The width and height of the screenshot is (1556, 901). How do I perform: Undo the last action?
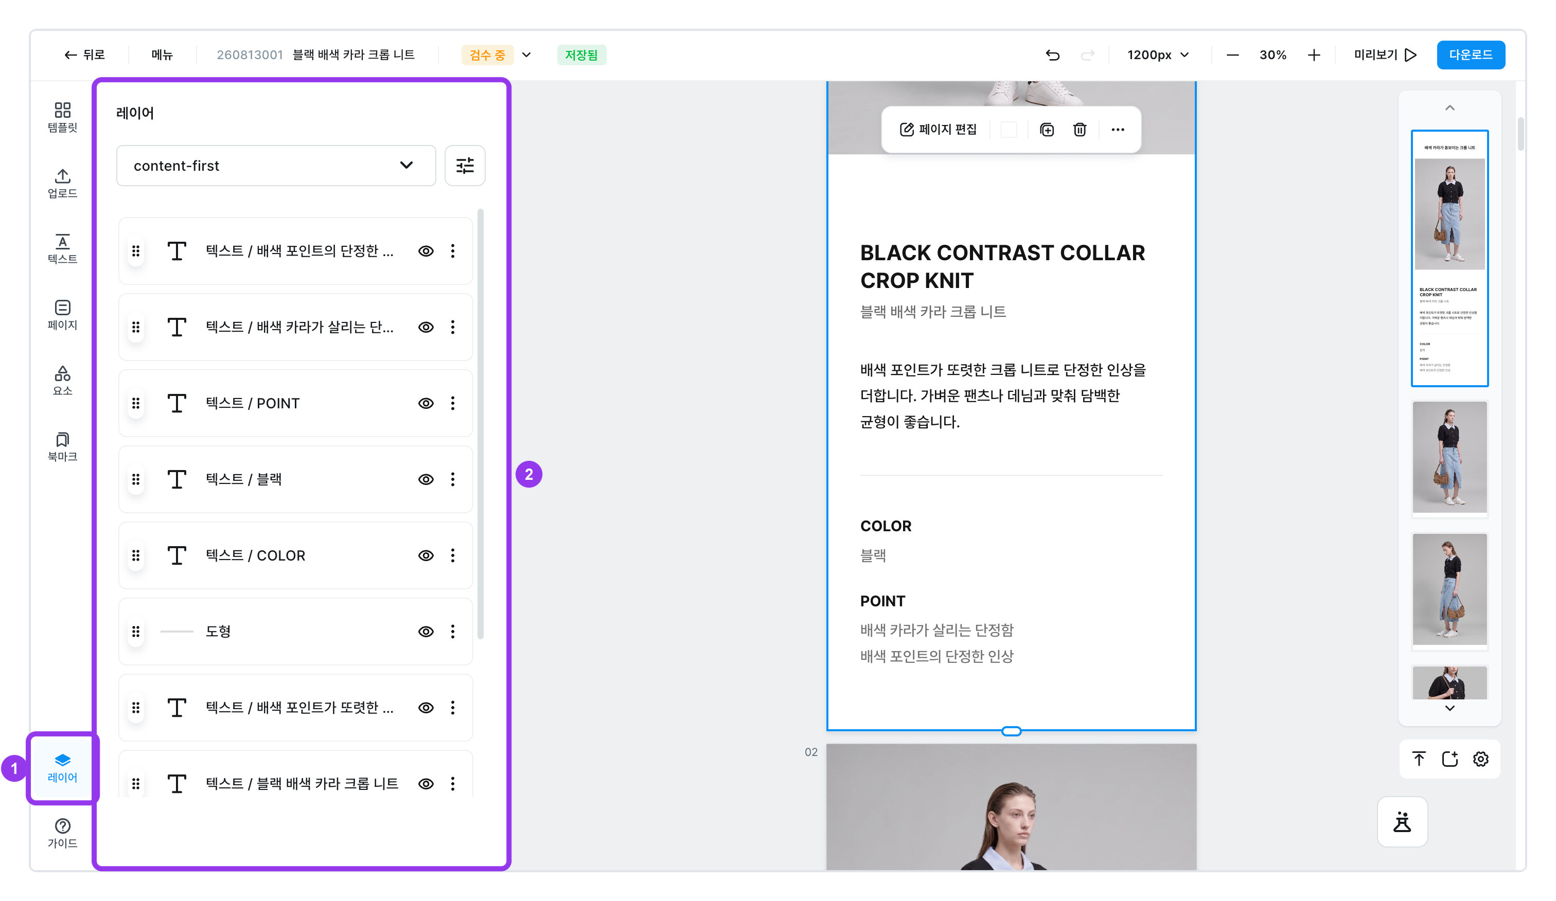tap(1053, 55)
